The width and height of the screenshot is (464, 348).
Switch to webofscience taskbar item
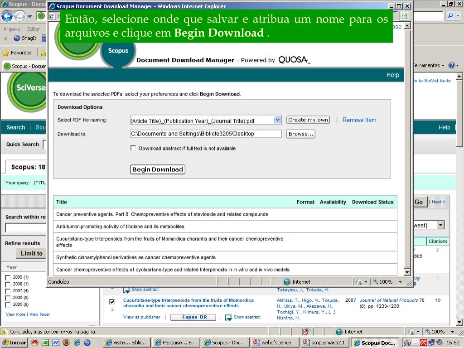point(274,343)
